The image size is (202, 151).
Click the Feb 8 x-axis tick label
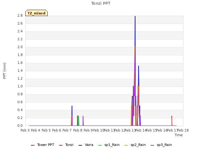coord(78,130)
